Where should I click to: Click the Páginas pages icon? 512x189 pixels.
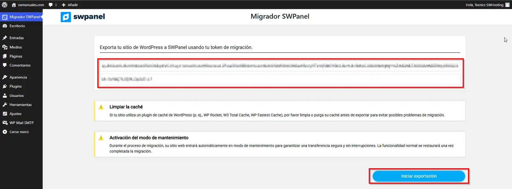click(5, 56)
